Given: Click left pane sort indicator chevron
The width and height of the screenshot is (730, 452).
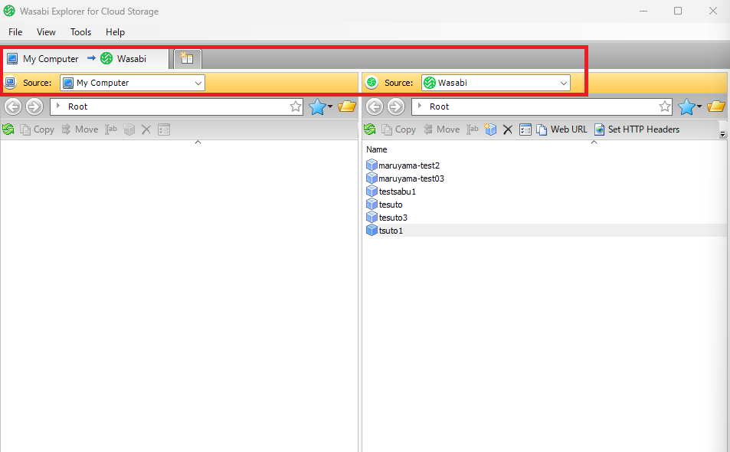Looking at the screenshot, I should (x=198, y=142).
